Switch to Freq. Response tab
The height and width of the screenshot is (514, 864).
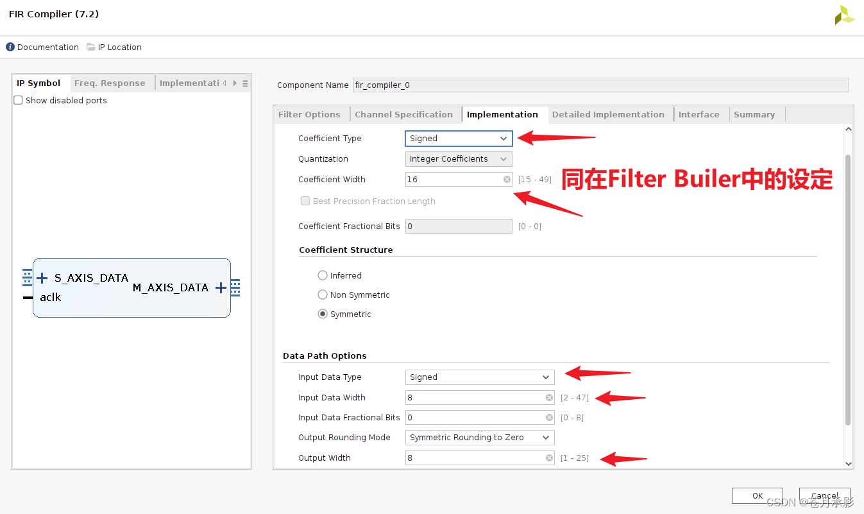pos(110,83)
